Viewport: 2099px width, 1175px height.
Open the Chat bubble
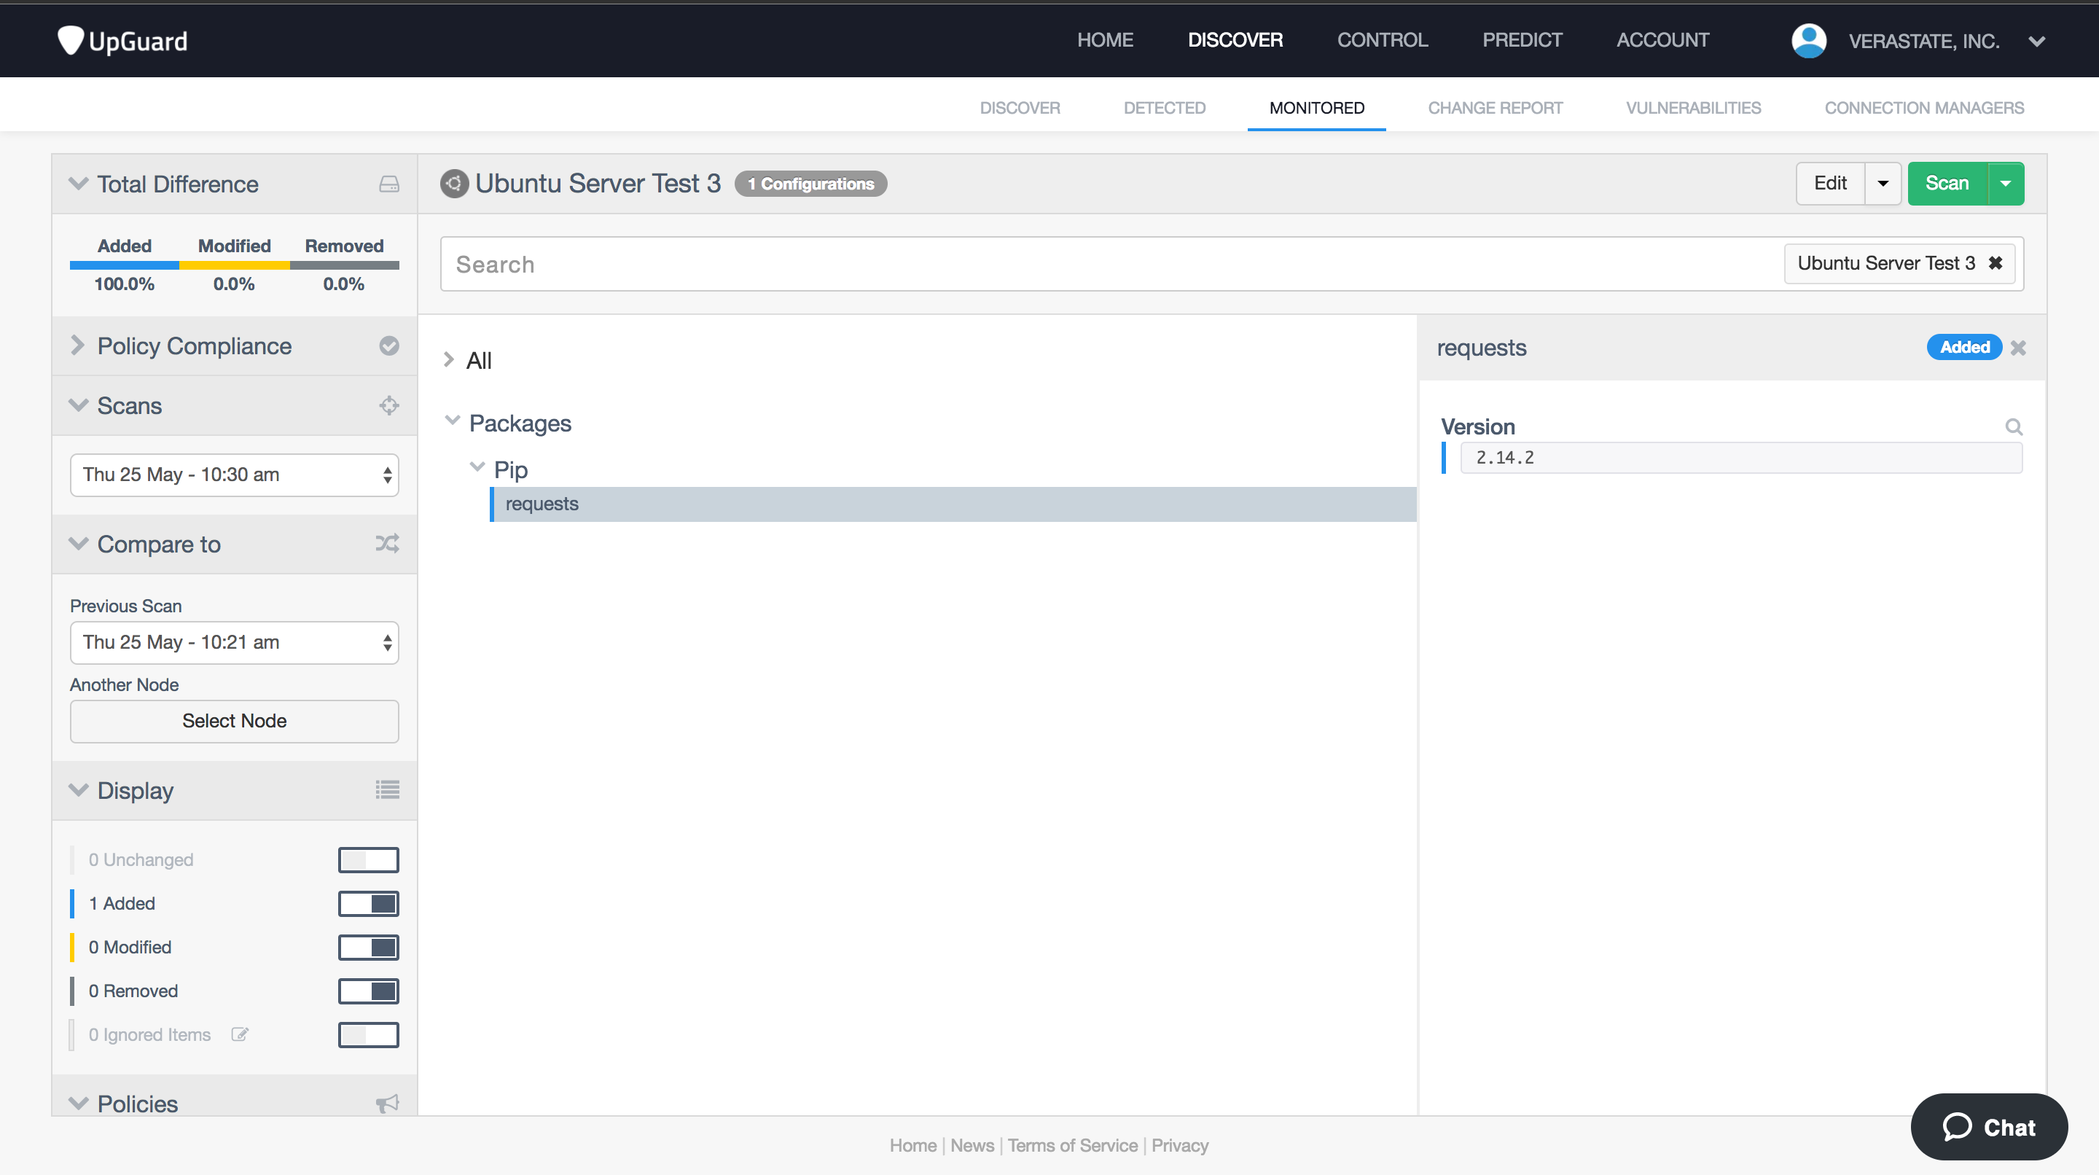(x=1989, y=1127)
